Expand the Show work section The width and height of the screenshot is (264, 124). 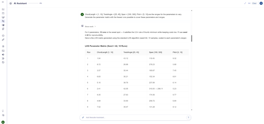pyautogui.click(x=90, y=26)
